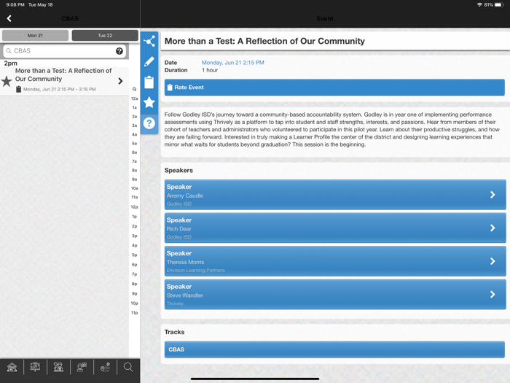Click the battery indicator icon

click(499, 5)
